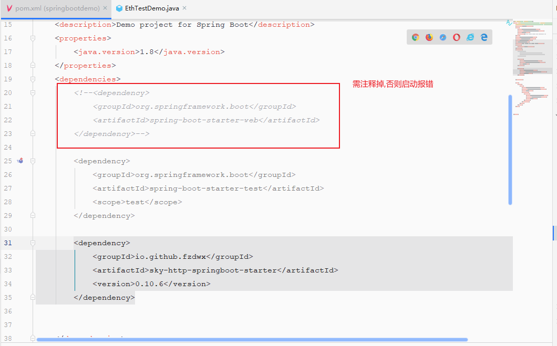Image resolution: width=557 pixels, height=346 pixels.
Task: Toggle the fold marker at line 35
Action: tap(33, 297)
